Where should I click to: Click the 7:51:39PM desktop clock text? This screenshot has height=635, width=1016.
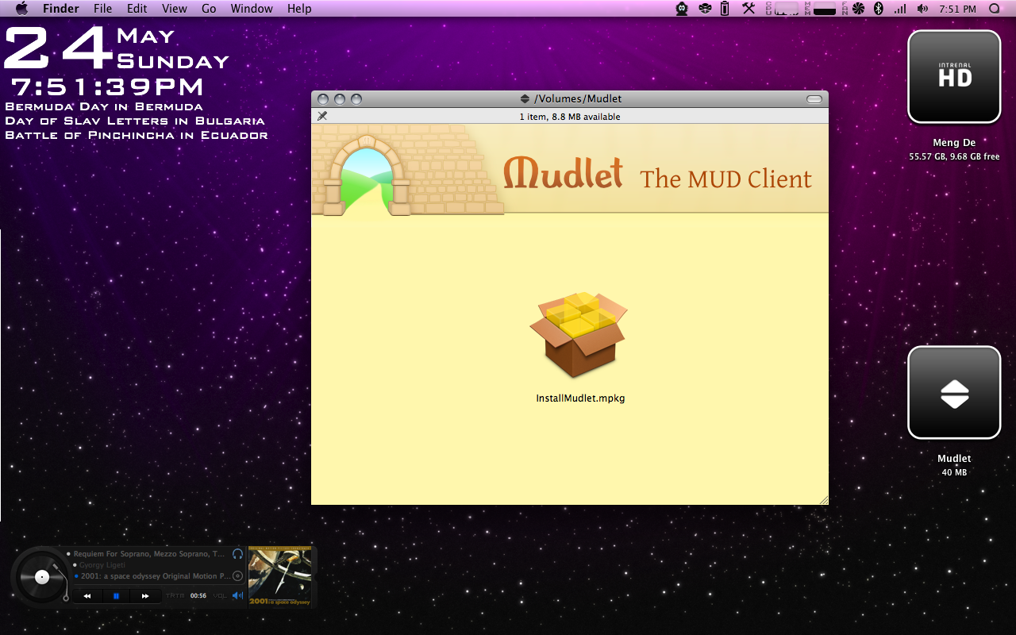pos(107,86)
